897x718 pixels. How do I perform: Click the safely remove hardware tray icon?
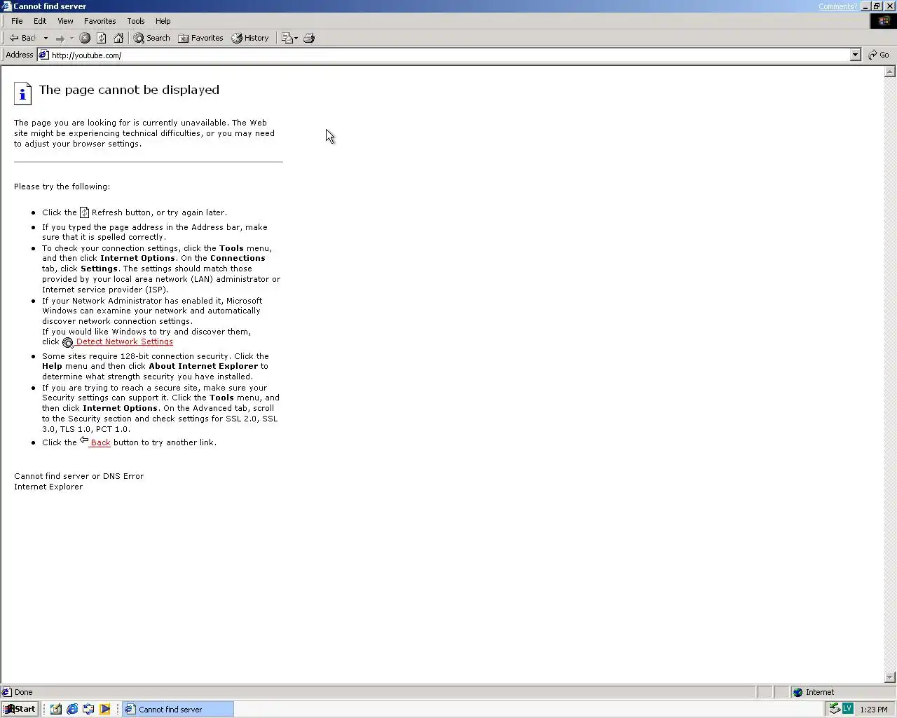pyautogui.click(x=835, y=709)
